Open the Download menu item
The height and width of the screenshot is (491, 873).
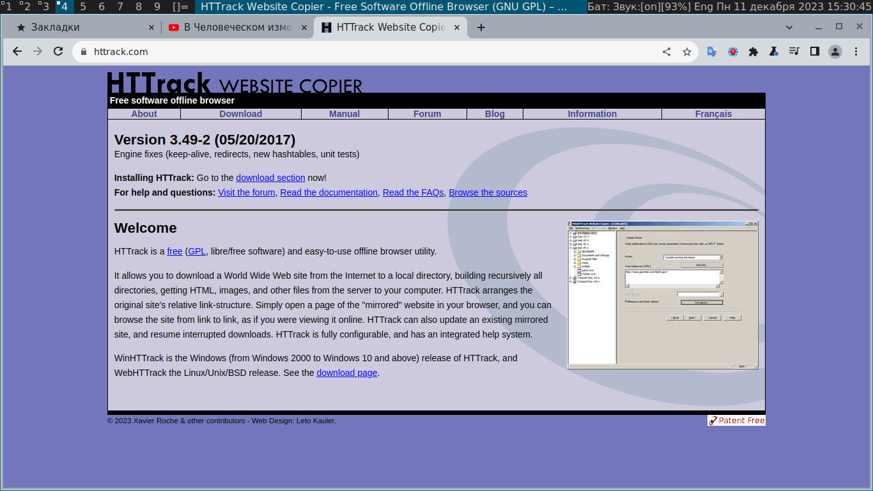coord(241,114)
